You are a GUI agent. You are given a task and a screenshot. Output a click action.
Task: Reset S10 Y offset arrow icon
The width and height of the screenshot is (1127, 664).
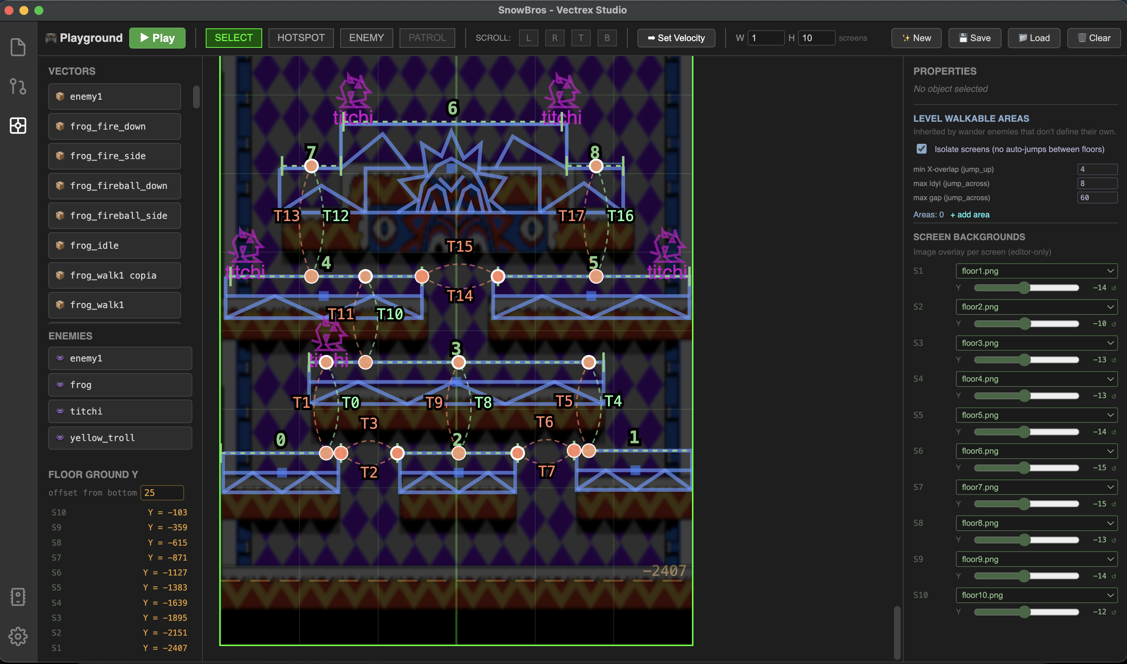[1114, 612]
